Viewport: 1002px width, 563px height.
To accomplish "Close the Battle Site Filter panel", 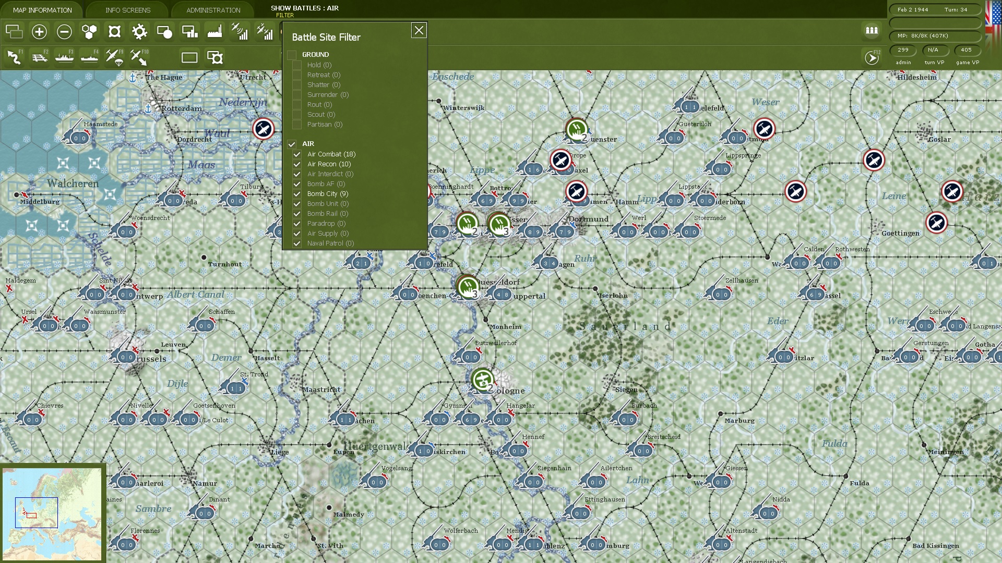I will point(419,31).
